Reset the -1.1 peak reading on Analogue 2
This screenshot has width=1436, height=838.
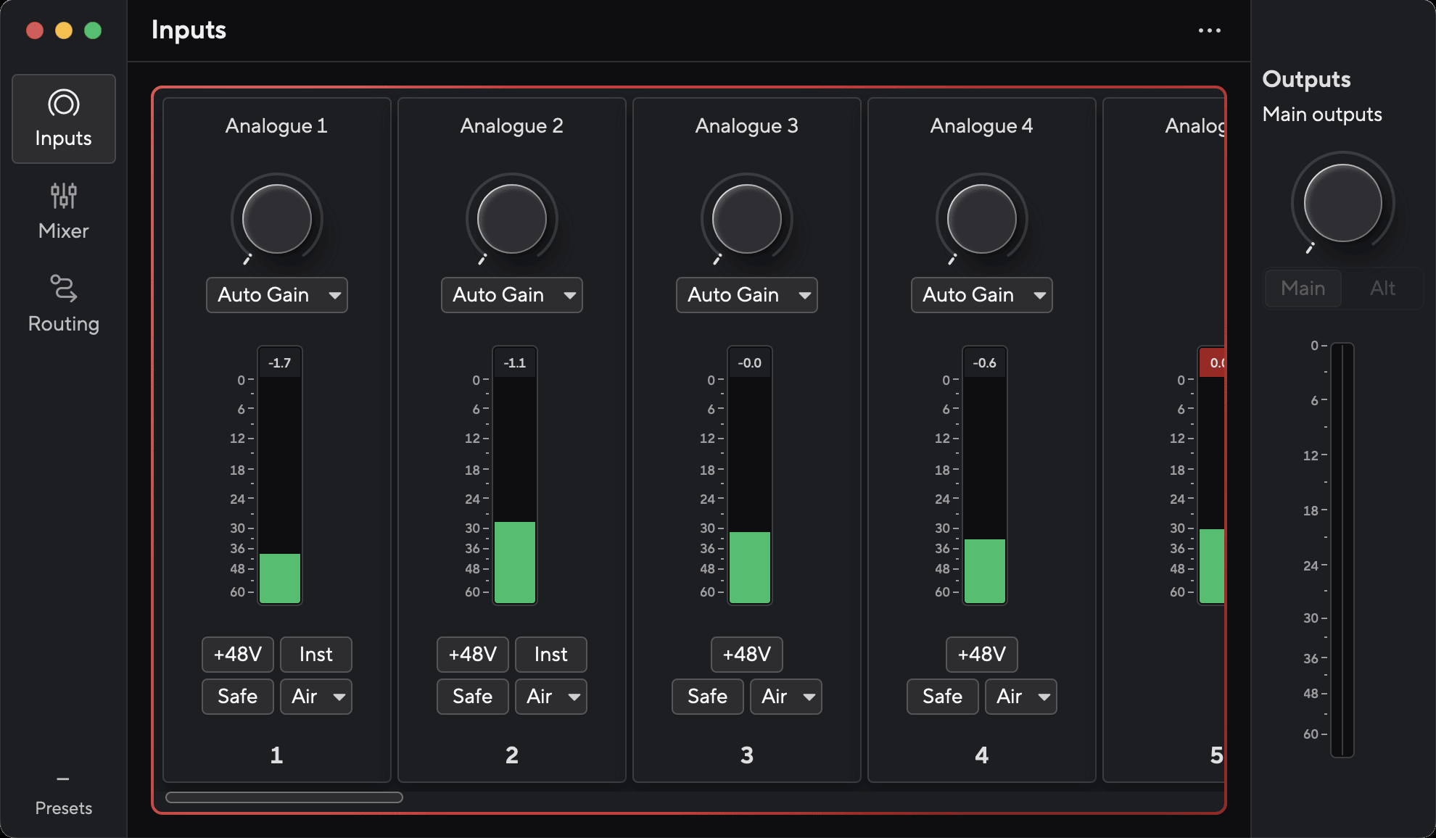coord(515,362)
